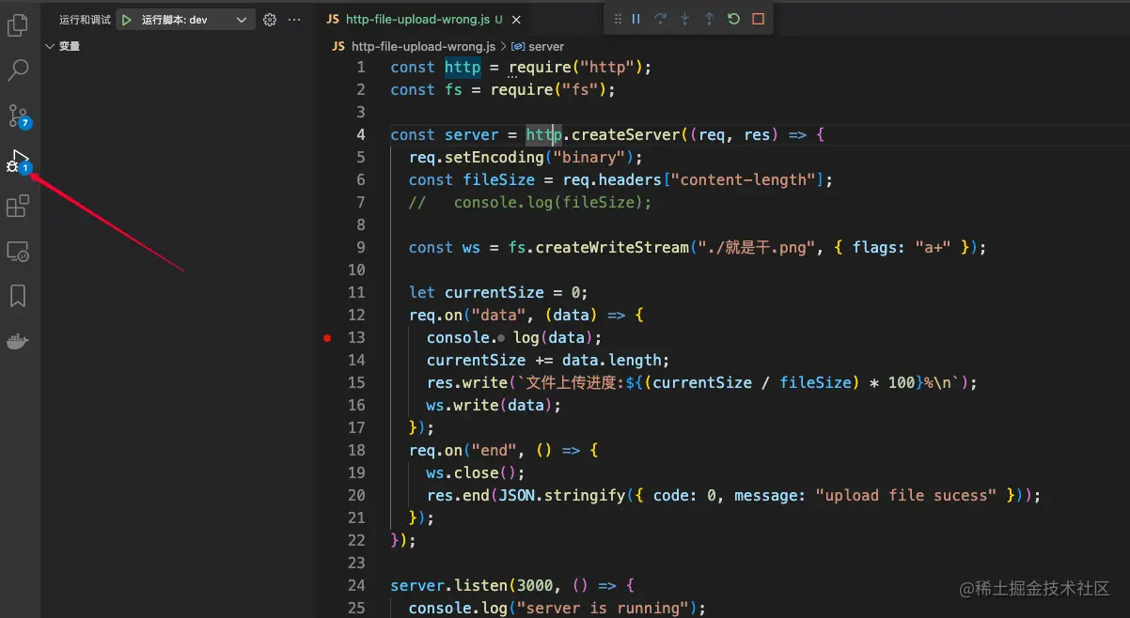
Task: Step out in debug toolbar
Action: (709, 19)
